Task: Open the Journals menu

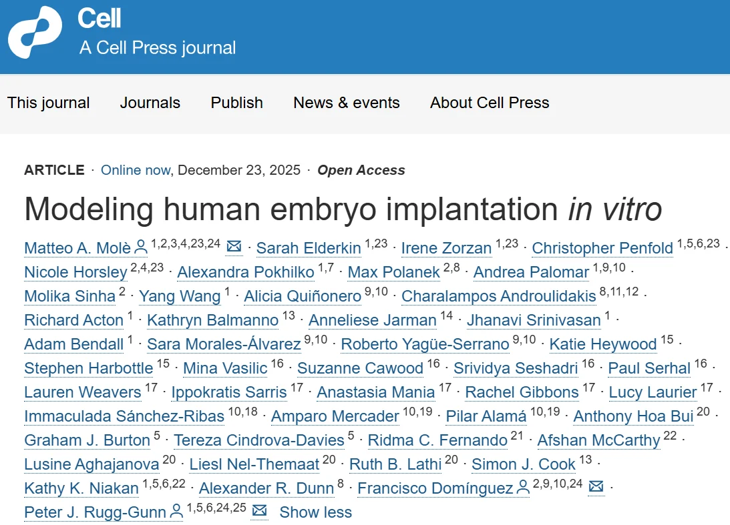Action: point(150,103)
